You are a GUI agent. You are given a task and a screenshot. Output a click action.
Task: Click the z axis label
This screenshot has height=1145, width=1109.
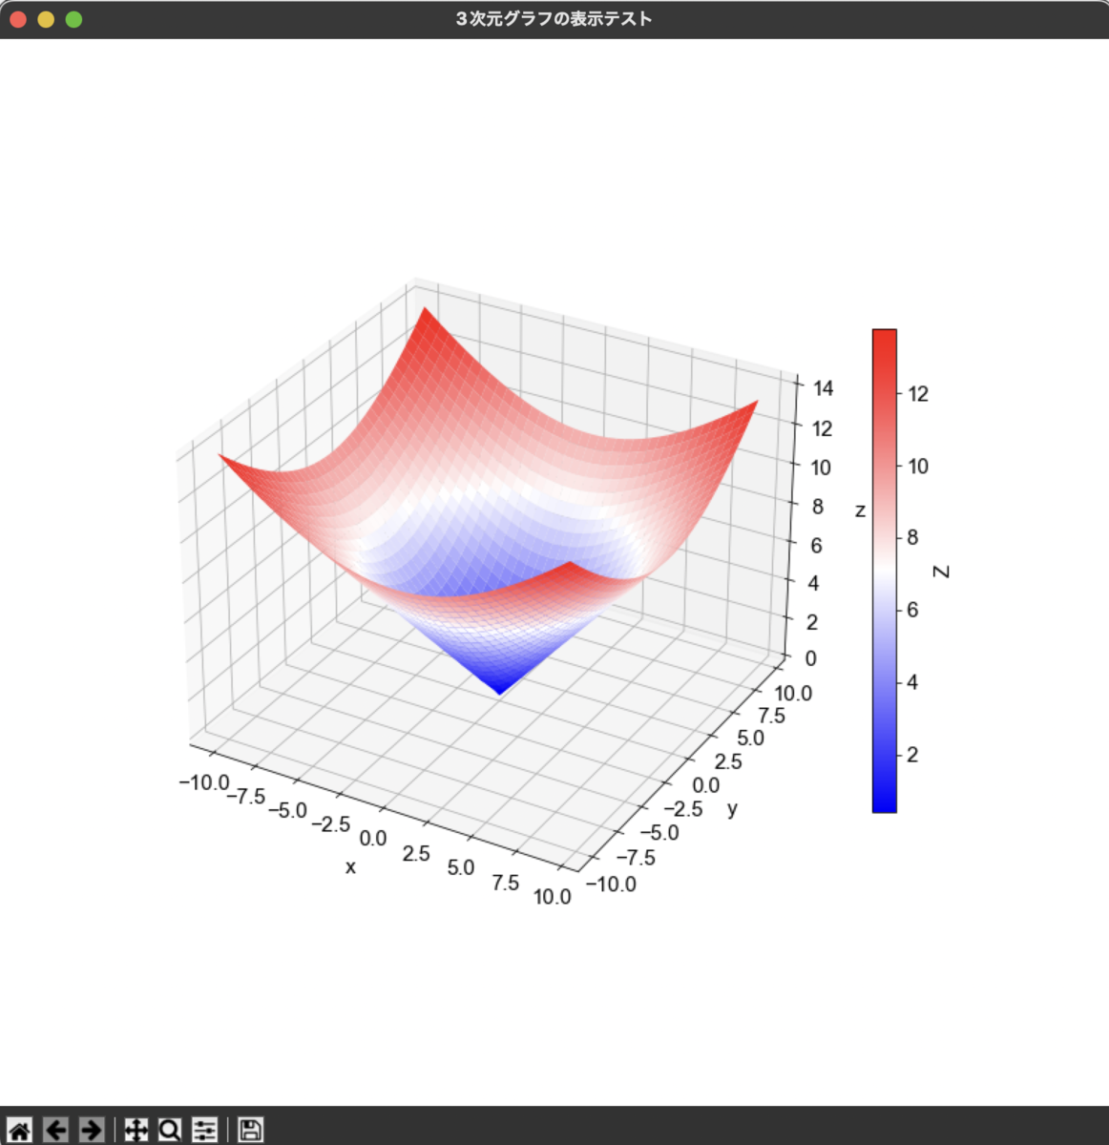coord(860,511)
